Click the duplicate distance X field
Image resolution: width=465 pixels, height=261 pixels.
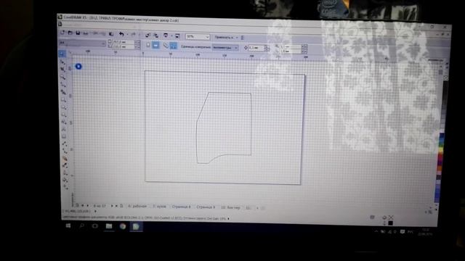(x=290, y=46)
